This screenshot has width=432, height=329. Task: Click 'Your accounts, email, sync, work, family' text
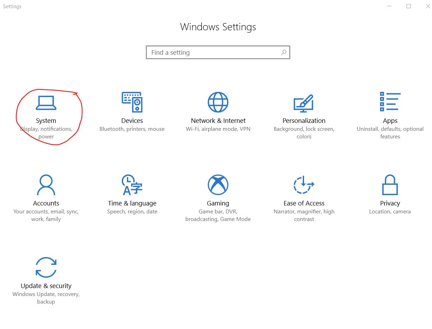pos(46,215)
